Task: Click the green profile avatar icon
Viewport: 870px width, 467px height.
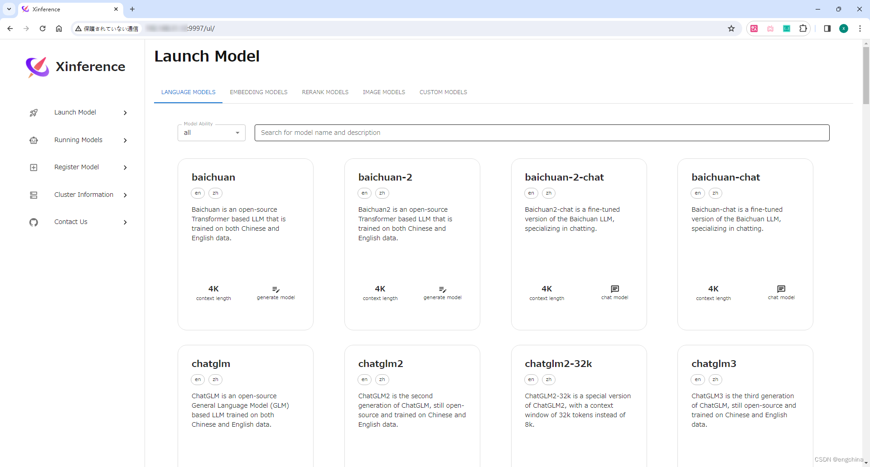Action: coord(844,29)
